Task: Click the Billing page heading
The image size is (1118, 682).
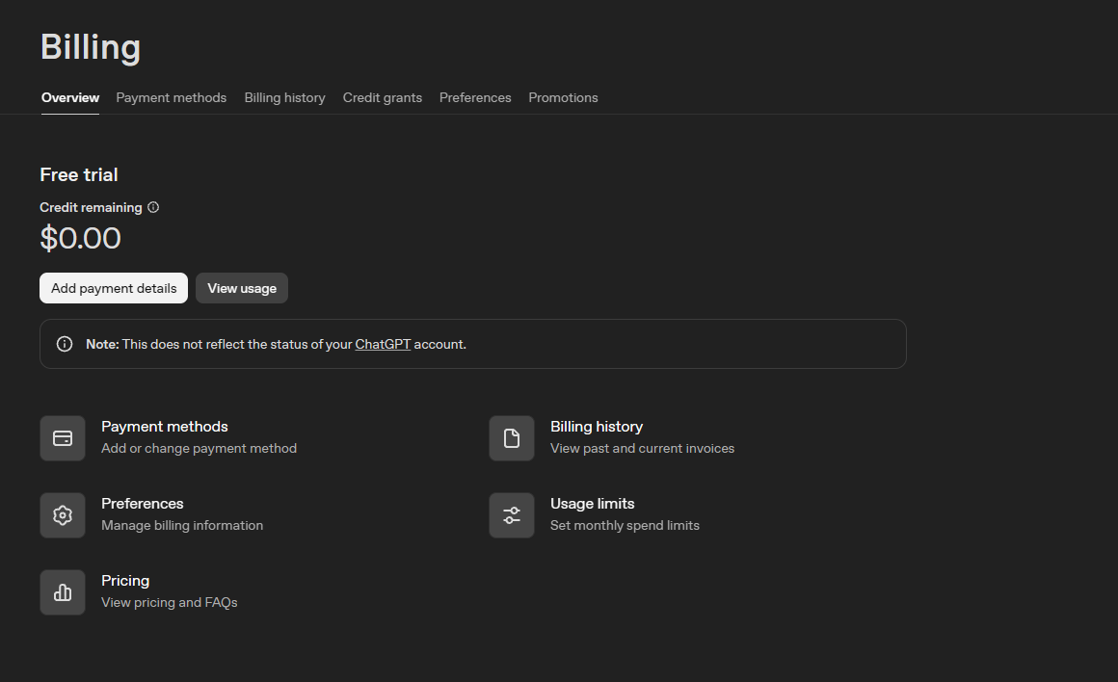Action: click(x=91, y=48)
